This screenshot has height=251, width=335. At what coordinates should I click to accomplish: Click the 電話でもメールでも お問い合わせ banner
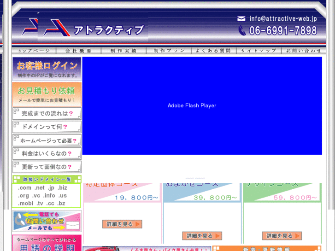[47, 221]
